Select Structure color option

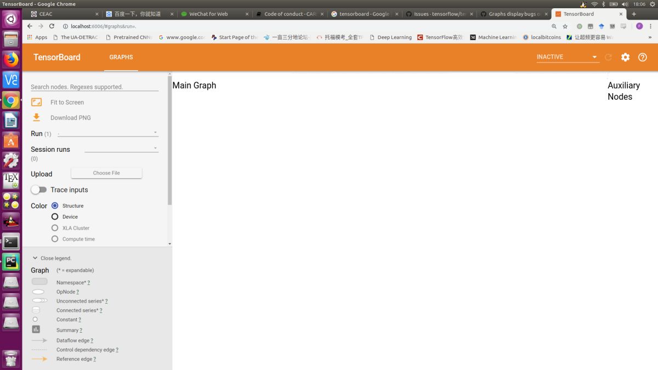[55, 206]
